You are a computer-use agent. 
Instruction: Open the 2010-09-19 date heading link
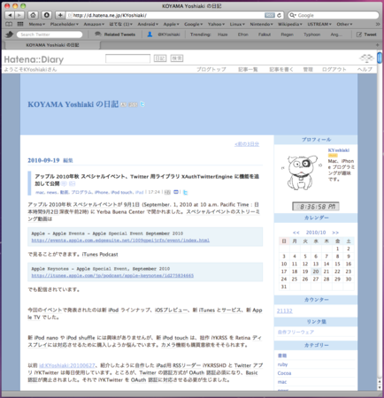tap(43, 160)
